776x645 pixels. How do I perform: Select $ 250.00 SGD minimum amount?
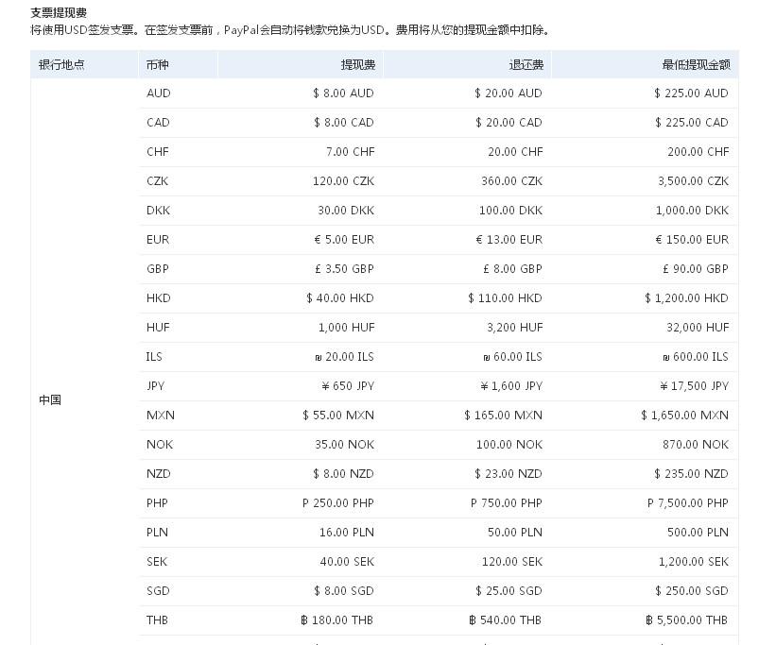pos(692,590)
